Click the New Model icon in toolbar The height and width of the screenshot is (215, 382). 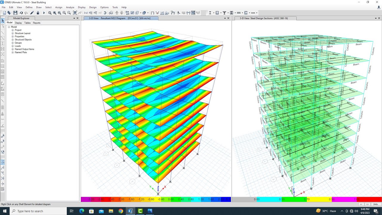4,13
